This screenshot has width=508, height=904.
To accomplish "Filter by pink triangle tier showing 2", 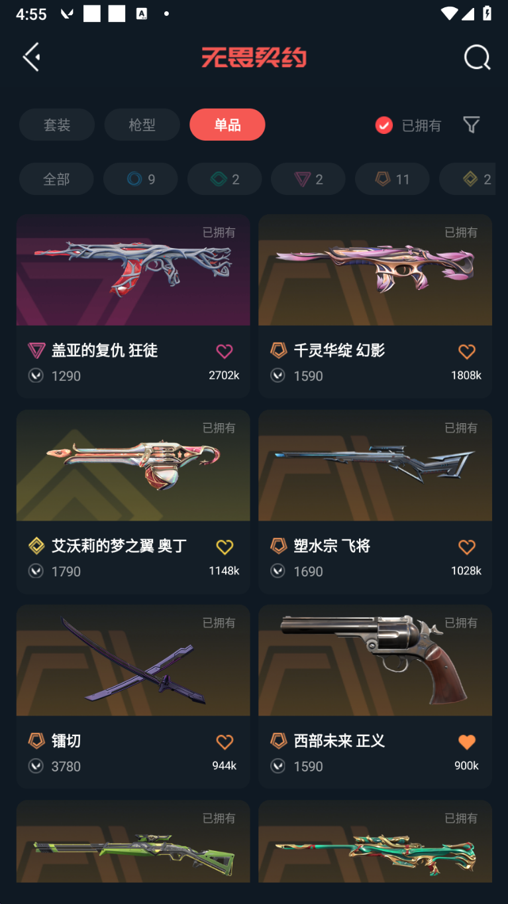I will [308, 179].
